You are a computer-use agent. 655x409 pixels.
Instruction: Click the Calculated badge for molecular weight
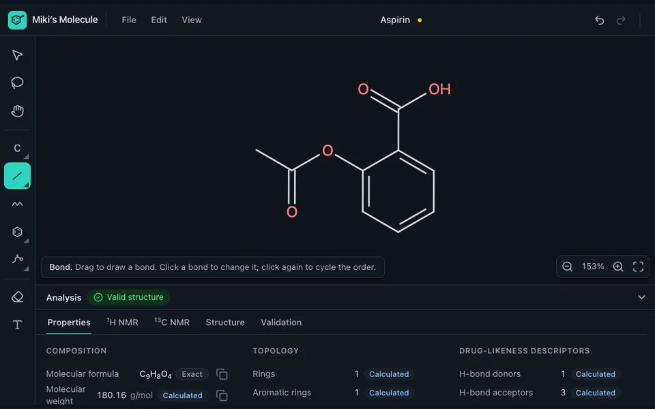(182, 395)
